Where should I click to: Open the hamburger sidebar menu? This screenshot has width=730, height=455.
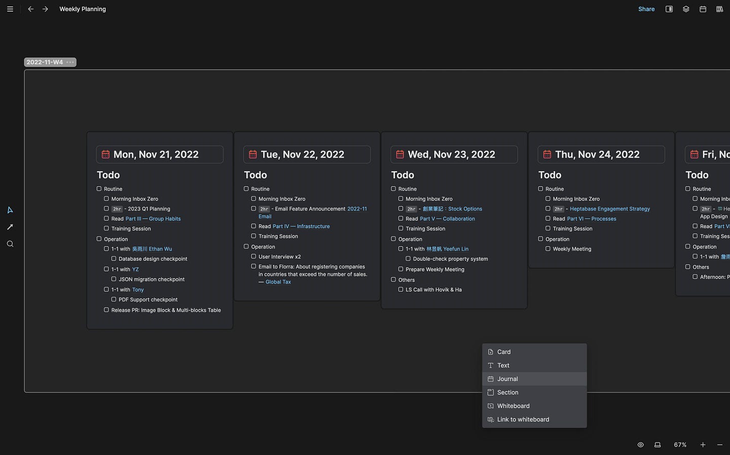point(10,9)
